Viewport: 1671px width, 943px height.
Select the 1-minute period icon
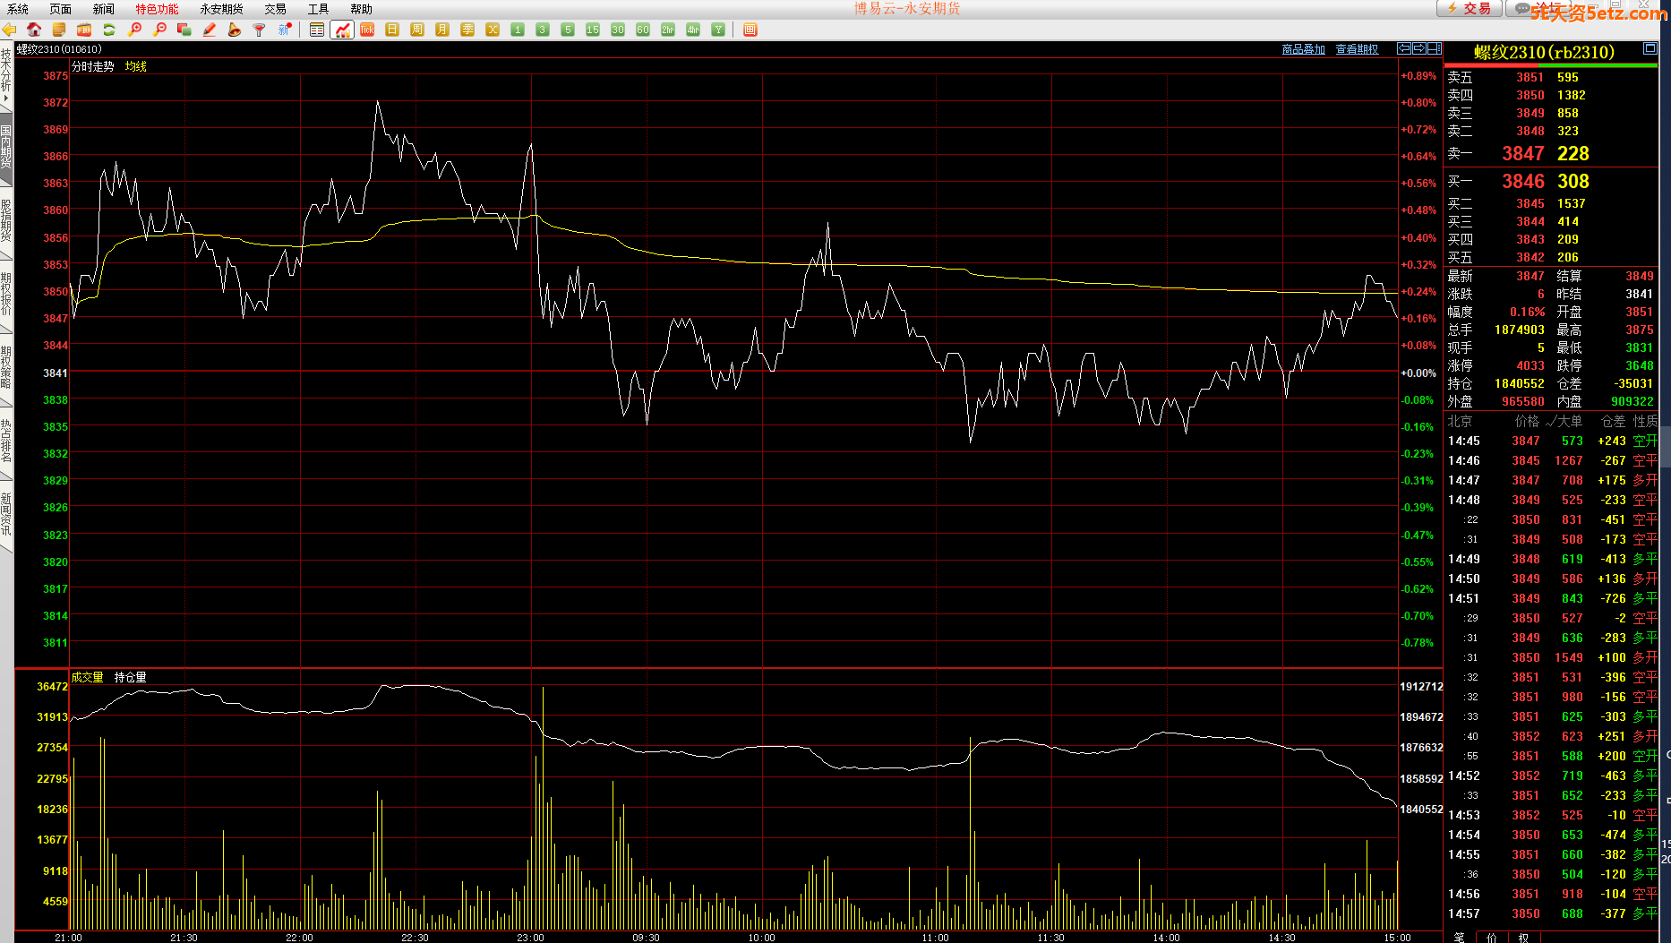[x=518, y=30]
